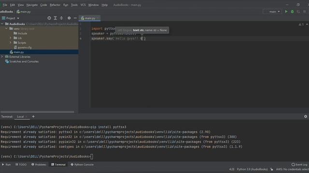Click the folder icon beside External Libraries
This screenshot has width=309, height=173.
coord(7,57)
